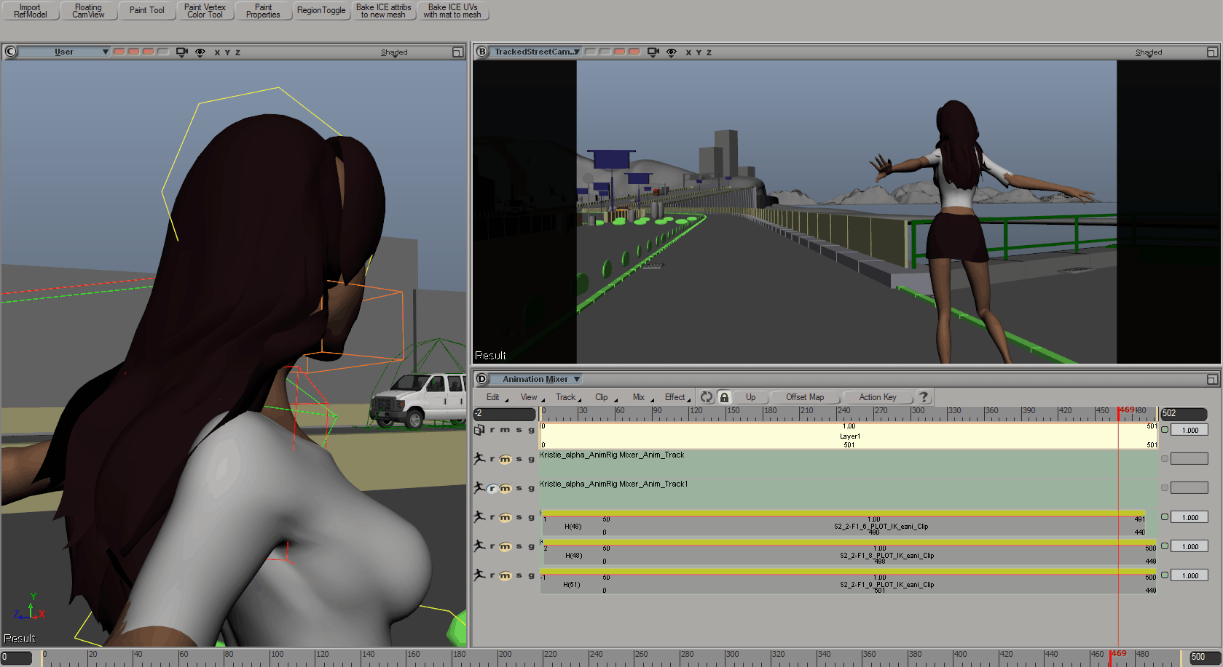1223x667 pixels.
Task: Toggle mute m on Mixer_Anim_Track1
Action: coord(505,488)
